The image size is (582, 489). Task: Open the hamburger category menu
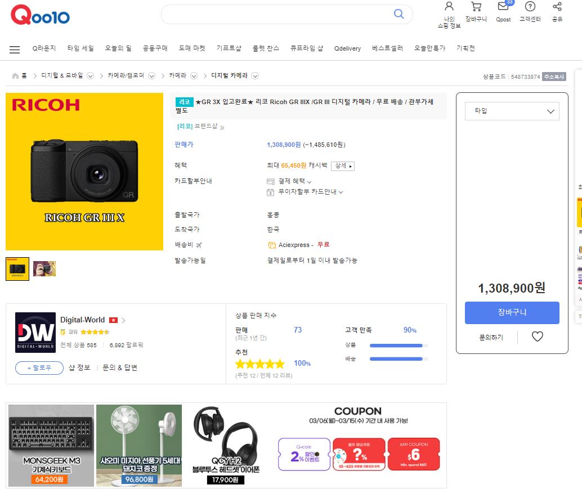15,50
